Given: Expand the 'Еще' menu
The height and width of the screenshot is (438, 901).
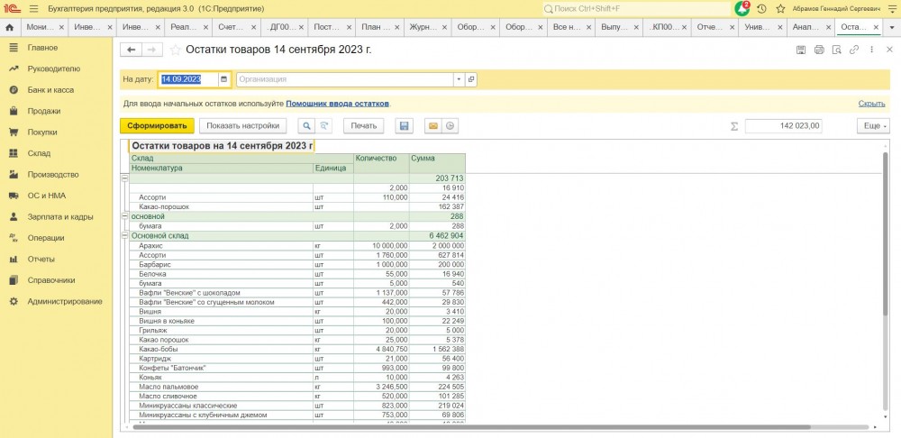Looking at the screenshot, I should pyautogui.click(x=873, y=126).
